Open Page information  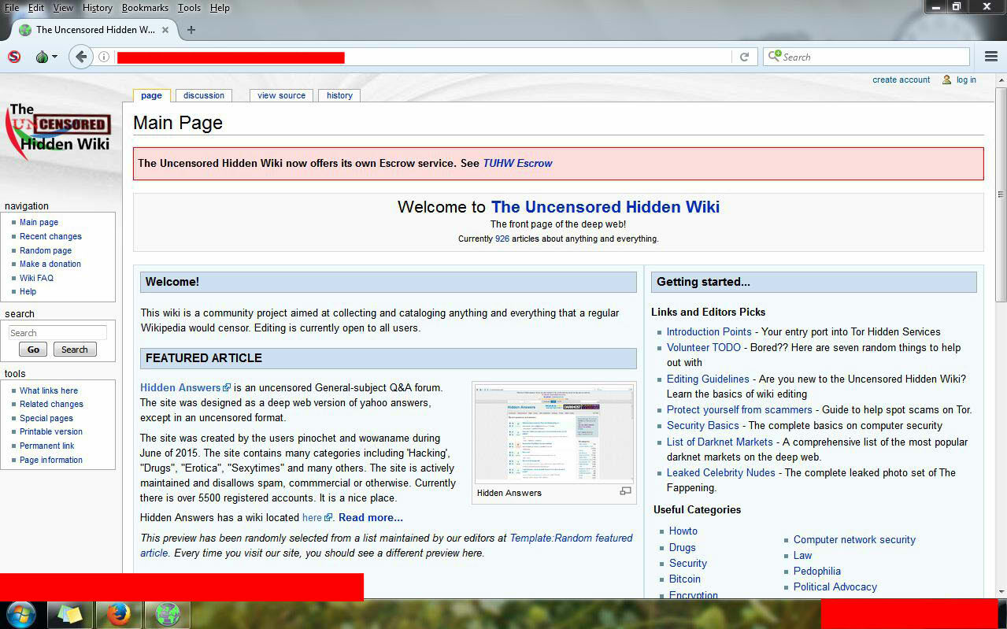coord(51,460)
